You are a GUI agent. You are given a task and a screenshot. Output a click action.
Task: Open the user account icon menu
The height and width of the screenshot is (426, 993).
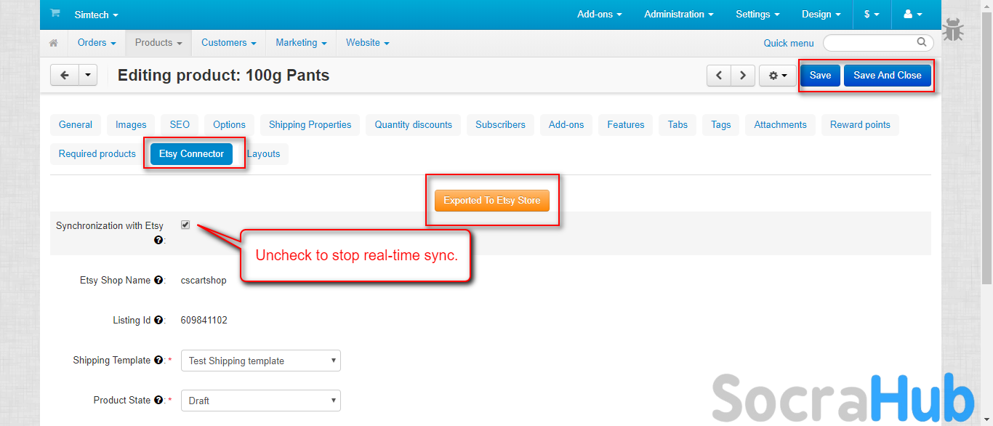(x=912, y=15)
